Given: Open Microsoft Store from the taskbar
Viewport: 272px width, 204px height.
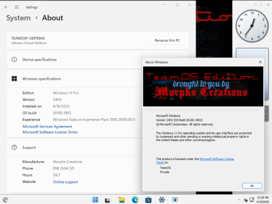Looking at the screenshot, I should tap(149, 200).
